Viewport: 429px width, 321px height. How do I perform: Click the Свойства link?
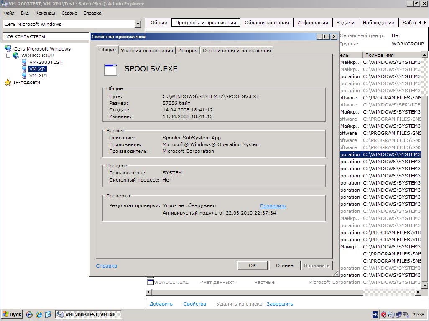pyautogui.click(x=194, y=304)
